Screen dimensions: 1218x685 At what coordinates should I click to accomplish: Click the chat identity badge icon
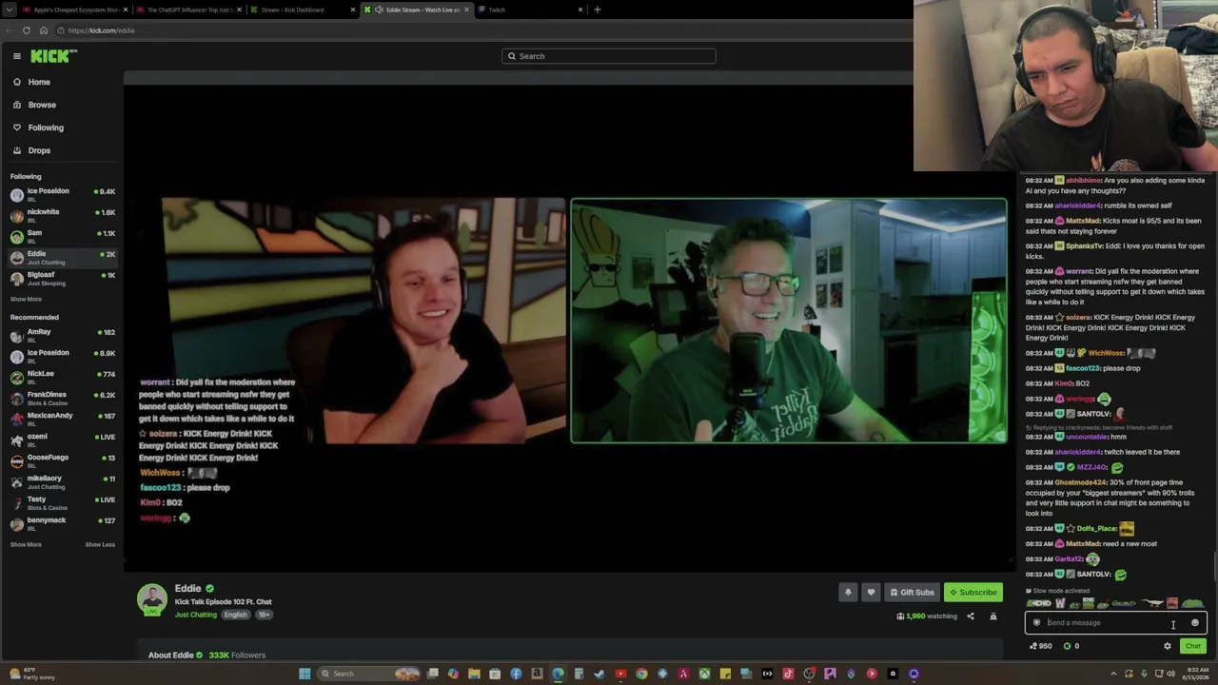(x=1037, y=623)
